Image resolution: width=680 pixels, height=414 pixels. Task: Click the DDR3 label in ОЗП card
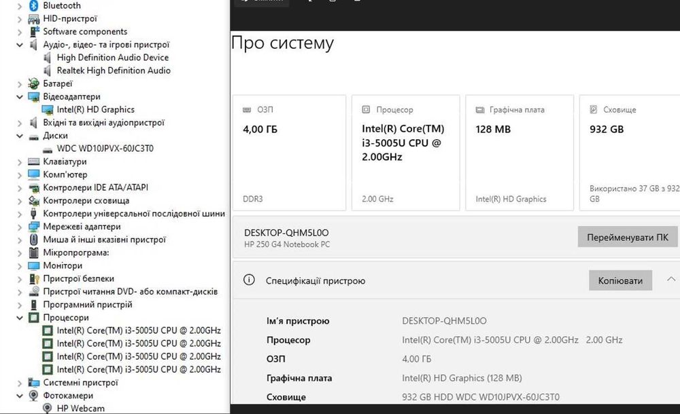[x=253, y=199]
